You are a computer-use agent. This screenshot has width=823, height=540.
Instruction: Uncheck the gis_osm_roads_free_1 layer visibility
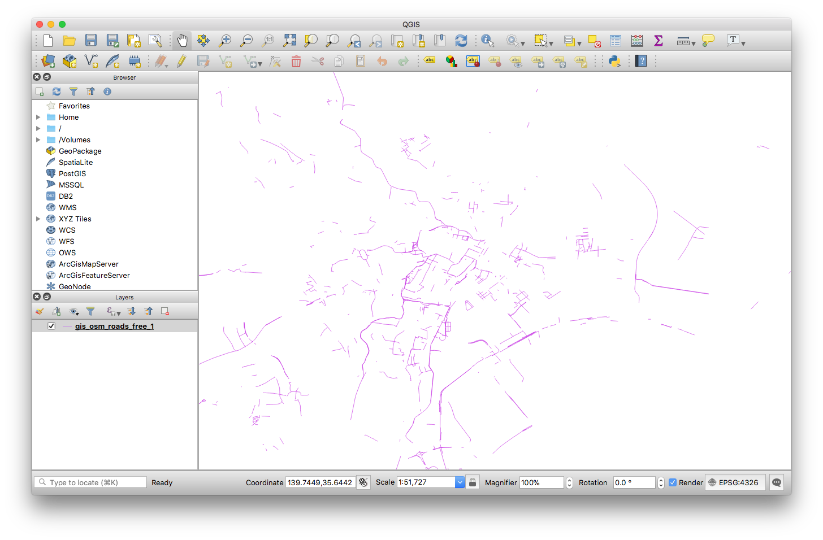51,325
